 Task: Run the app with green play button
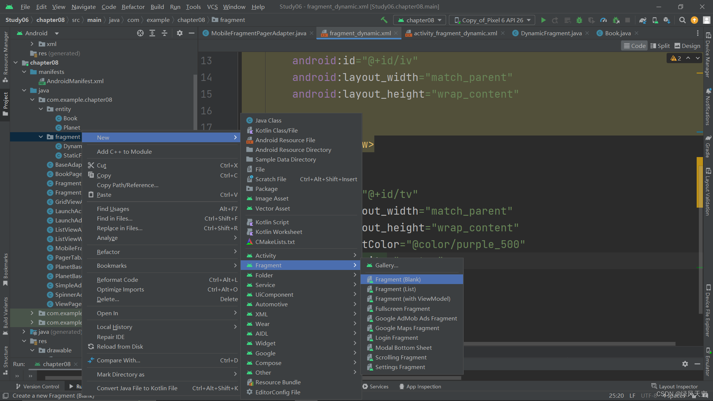pyautogui.click(x=543, y=20)
